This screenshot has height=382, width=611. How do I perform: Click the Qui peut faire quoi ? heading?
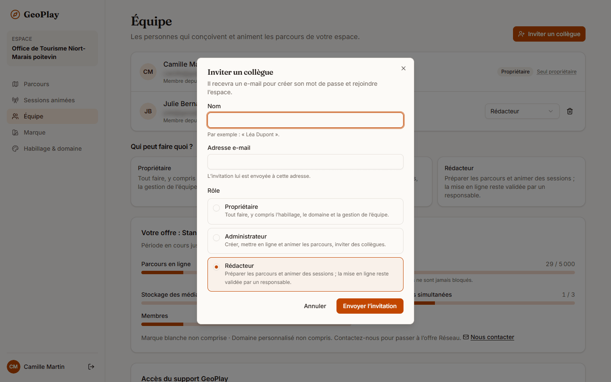162,146
